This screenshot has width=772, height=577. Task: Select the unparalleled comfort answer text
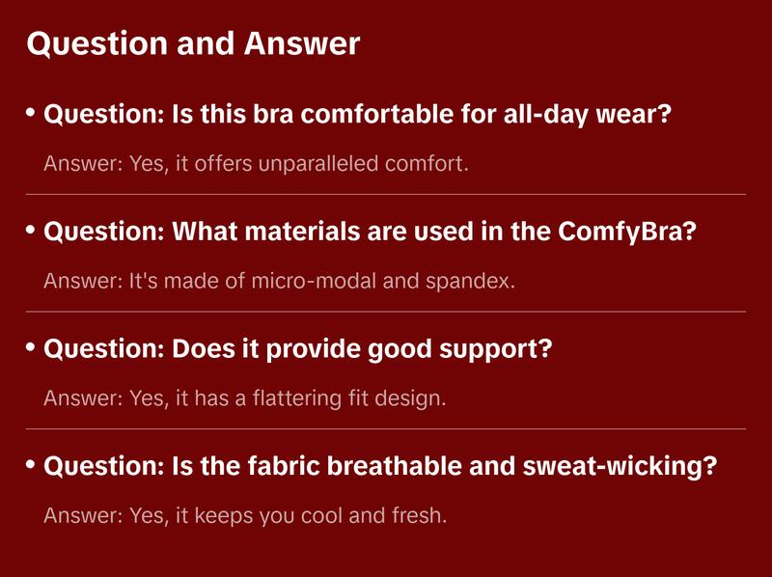point(256,164)
